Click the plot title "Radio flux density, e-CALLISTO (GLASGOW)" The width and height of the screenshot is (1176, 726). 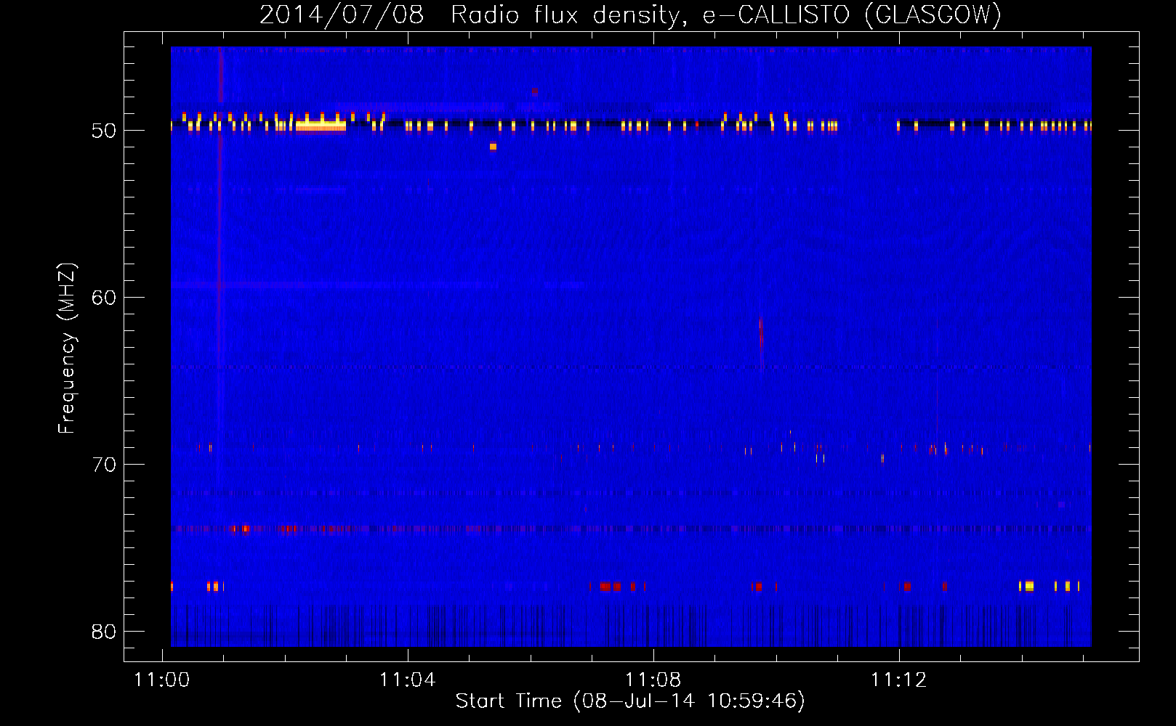point(725,15)
